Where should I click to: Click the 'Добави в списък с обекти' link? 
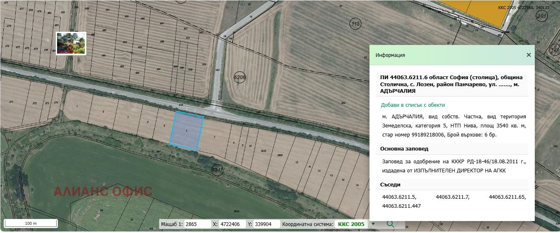coord(413,105)
